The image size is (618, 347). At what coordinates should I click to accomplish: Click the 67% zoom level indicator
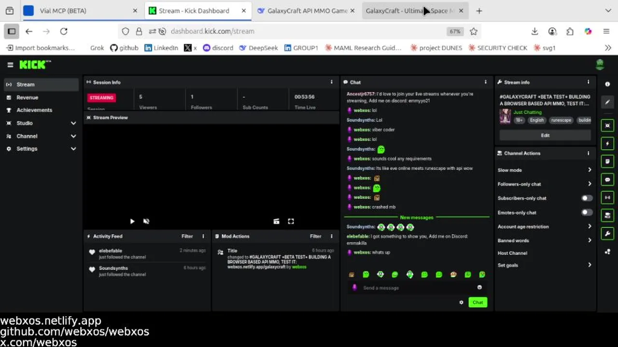[455, 31]
